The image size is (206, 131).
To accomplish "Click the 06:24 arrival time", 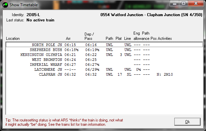I will point(70,60).
